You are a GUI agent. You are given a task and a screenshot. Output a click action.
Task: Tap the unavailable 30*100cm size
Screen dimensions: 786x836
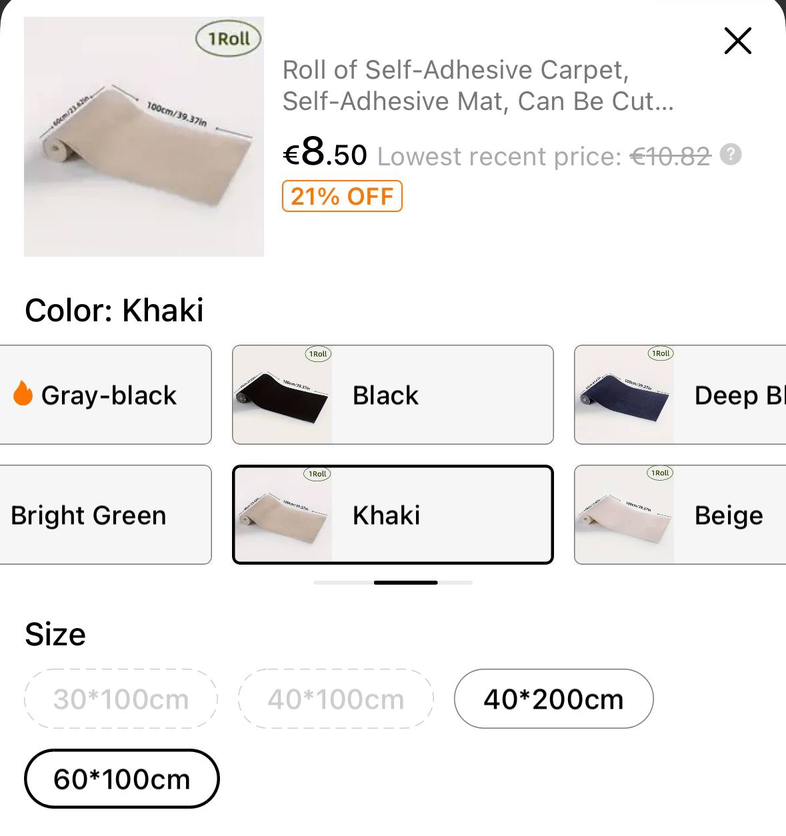pos(121,699)
